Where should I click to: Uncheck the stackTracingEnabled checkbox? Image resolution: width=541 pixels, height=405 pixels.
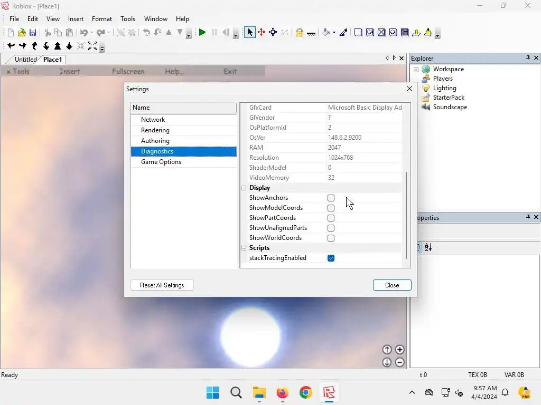pos(331,258)
